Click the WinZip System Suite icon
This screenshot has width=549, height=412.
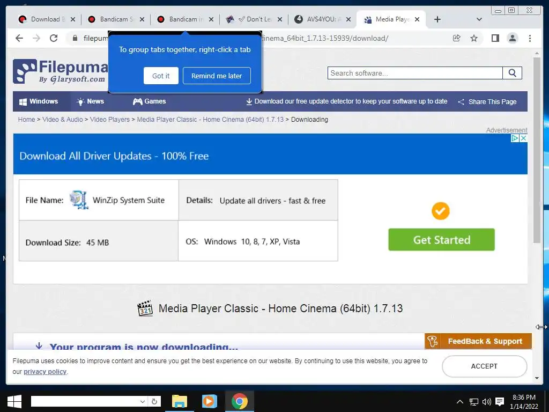point(79,200)
